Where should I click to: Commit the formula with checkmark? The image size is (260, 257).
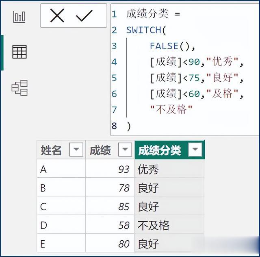click(84, 15)
